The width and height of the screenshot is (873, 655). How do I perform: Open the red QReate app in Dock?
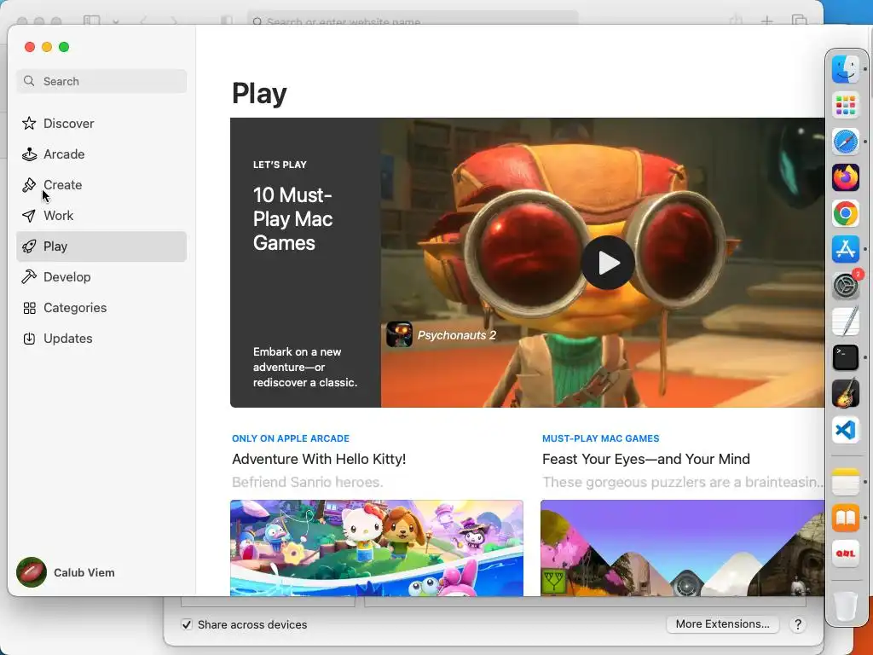click(845, 553)
